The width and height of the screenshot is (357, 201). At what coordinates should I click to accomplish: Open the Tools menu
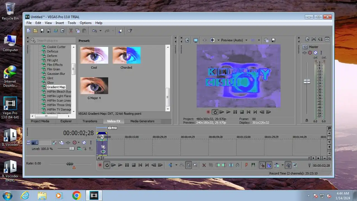point(72,23)
